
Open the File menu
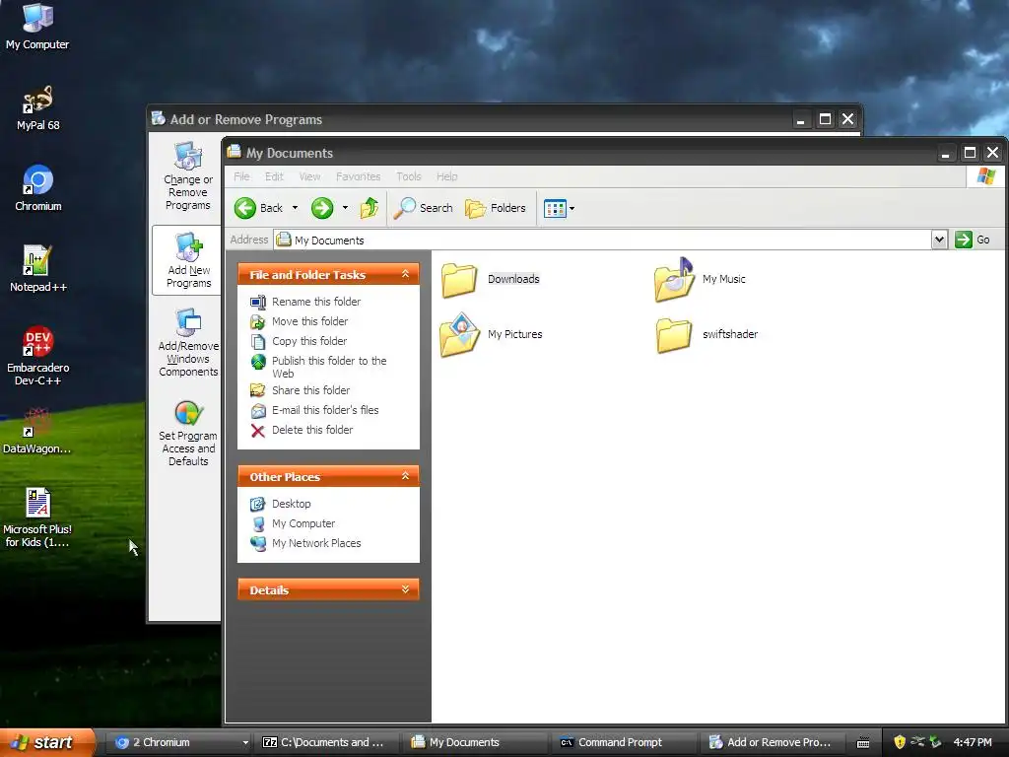click(241, 176)
